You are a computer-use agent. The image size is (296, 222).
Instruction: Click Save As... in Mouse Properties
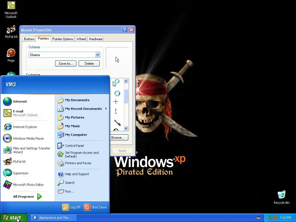tap(66, 63)
